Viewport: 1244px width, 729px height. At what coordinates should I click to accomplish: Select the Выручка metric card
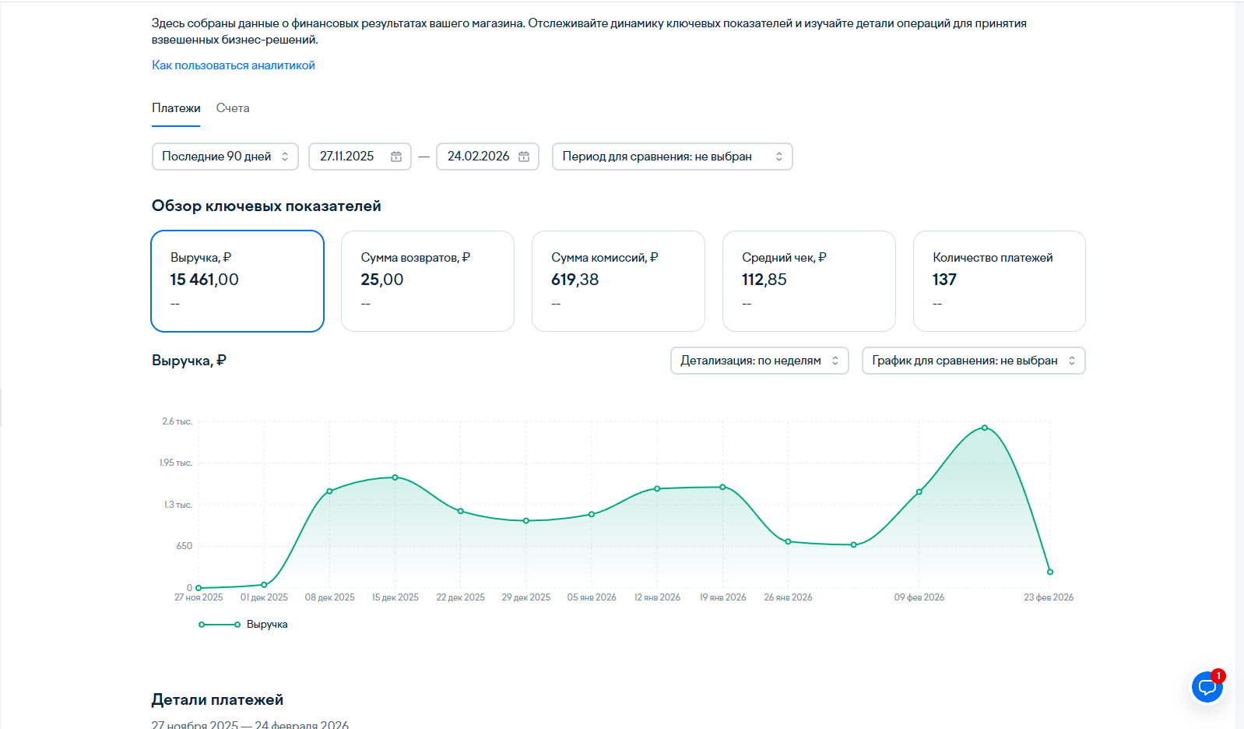click(x=237, y=280)
